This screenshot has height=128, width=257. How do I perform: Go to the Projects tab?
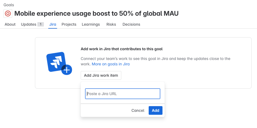[x=69, y=24]
